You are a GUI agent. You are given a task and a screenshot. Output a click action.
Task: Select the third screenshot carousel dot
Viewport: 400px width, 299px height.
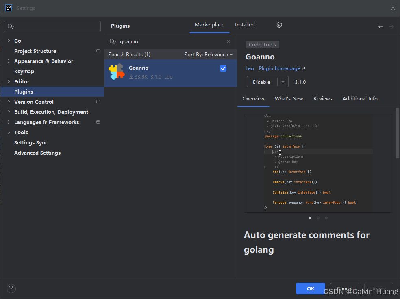326,218
